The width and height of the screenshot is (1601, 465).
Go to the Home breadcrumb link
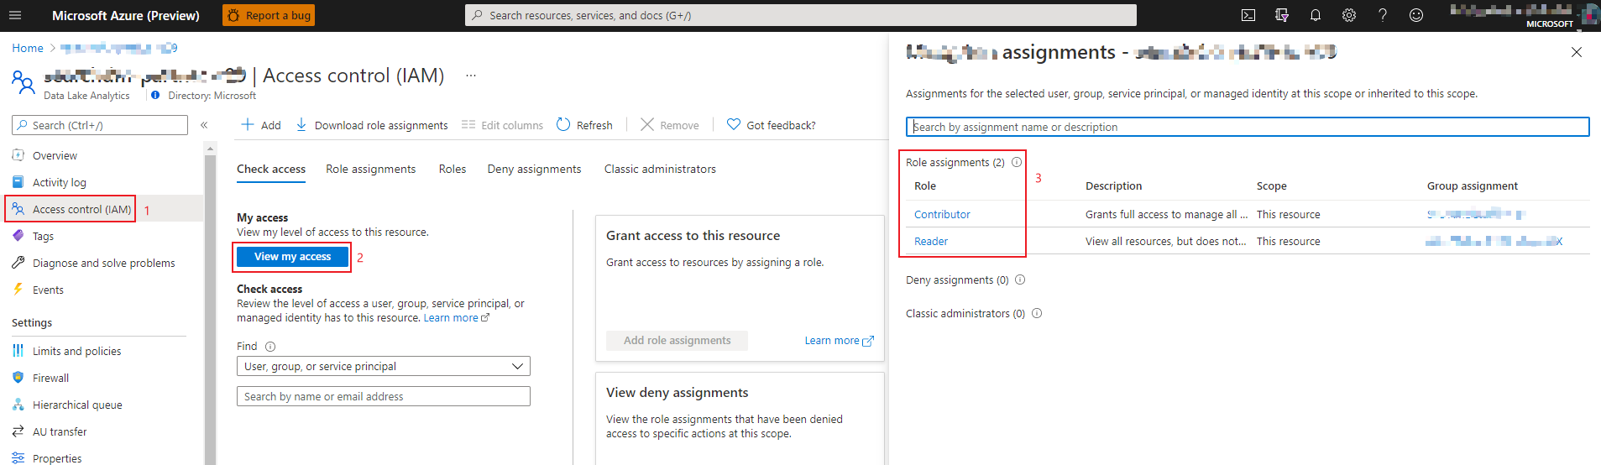(x=28, y=48)
